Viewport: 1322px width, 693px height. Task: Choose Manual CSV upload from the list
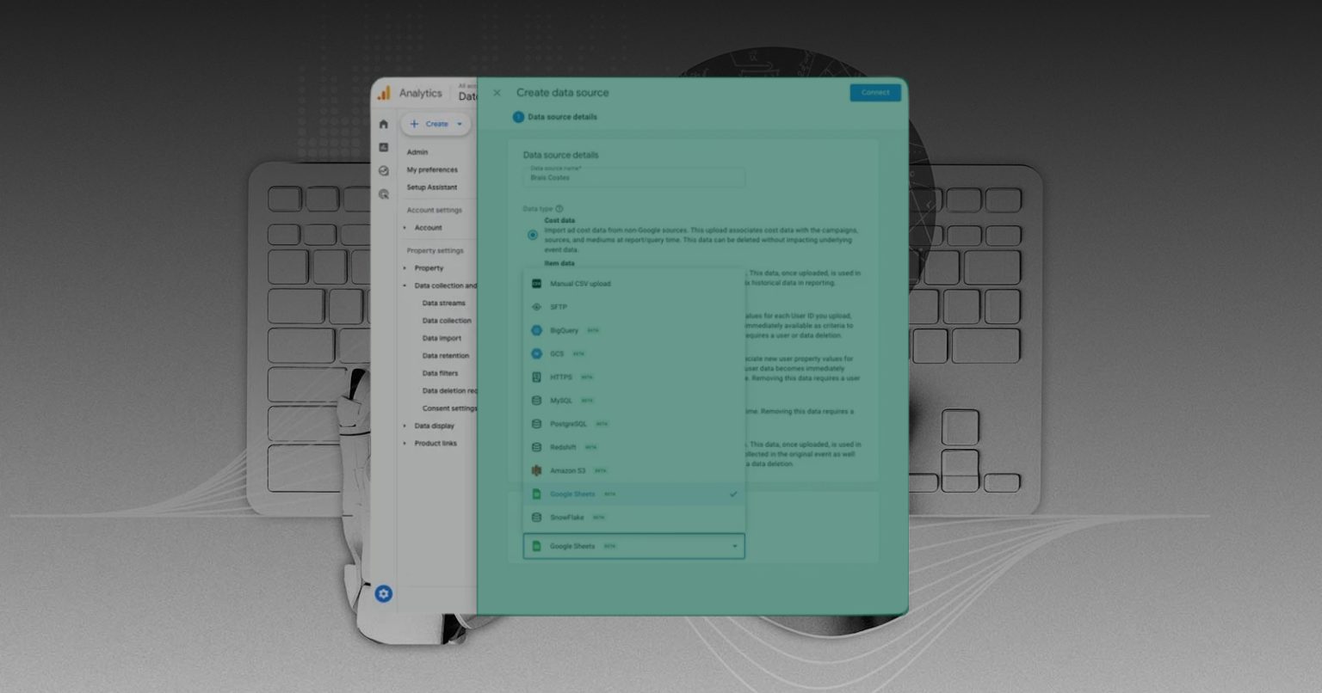coord(634,284)
